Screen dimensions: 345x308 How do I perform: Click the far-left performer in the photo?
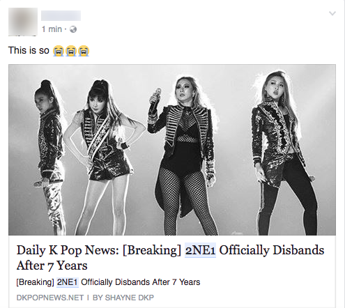click(x=49, y=157)
